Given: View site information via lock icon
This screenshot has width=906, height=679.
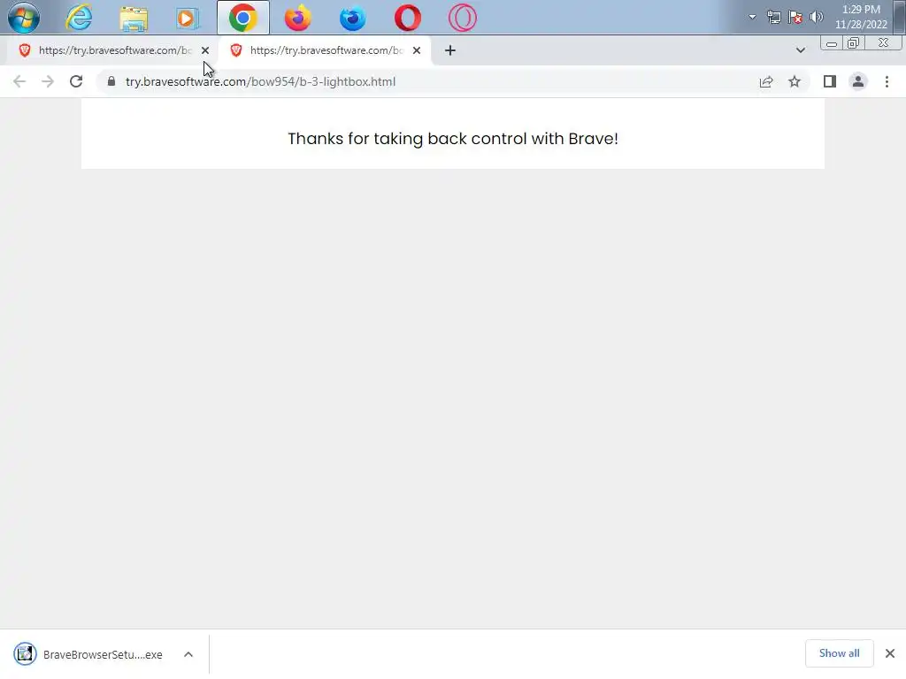Looking at the screenshot, I should 111,81.
